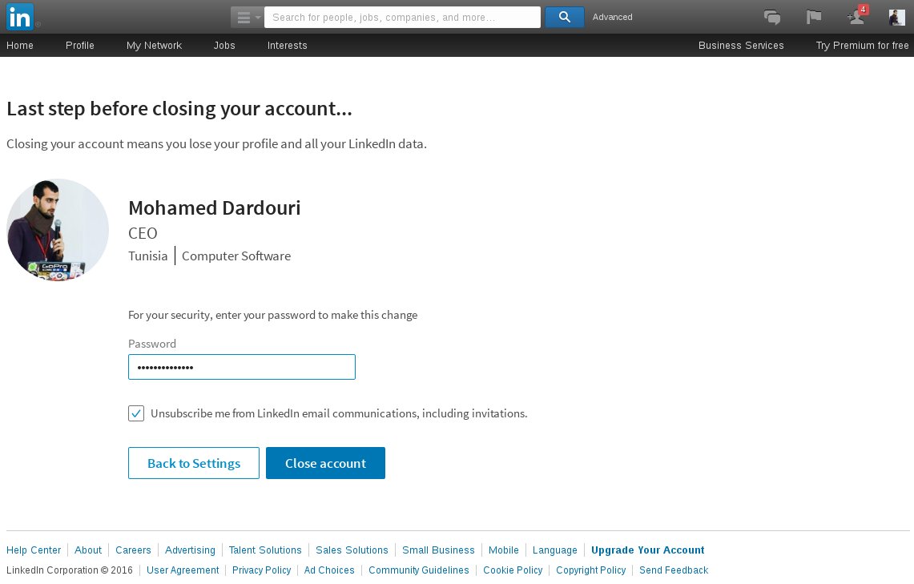The width and height of the screenshot is (914, 584).
Task: Click the Back to Settings button
Action: point(194,463)
